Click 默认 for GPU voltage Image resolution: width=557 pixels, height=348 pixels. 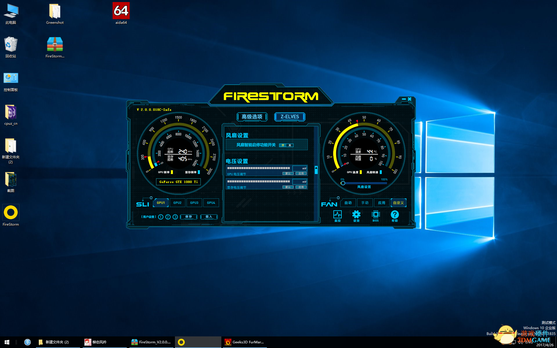coord(288,173)
